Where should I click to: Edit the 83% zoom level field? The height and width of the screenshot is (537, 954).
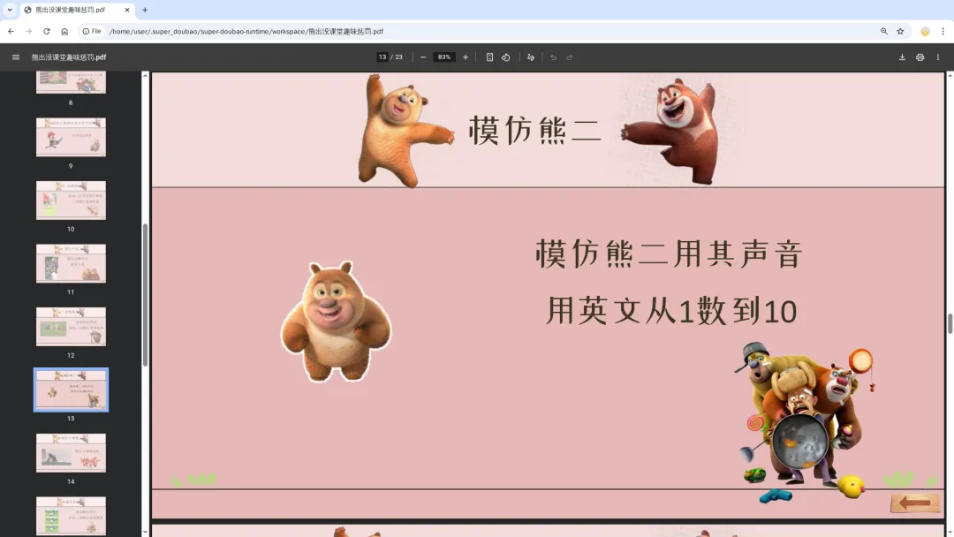(x=444, y=57)
